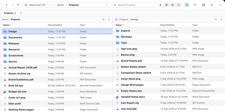The height and width of the screenshot is (112, 225).
Task: Go forward with the right arrow
Action: (13, 5)
